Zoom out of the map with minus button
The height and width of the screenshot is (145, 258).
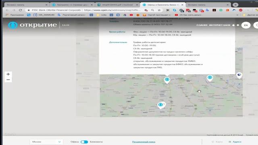click(8, 80)
